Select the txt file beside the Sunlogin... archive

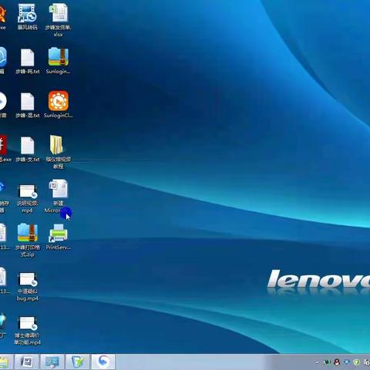(27, 62)
